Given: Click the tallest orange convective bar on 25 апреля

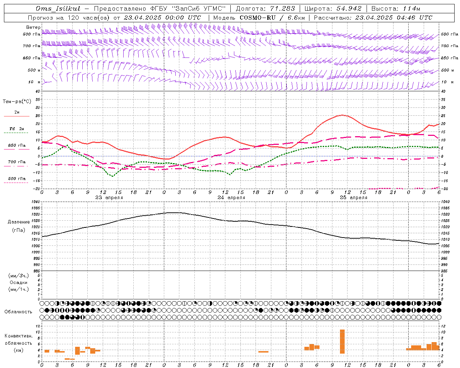Looking at the screenshot, I should pyautogui.click(x=342, y=341).
